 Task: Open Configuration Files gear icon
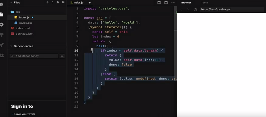(1, 25)
